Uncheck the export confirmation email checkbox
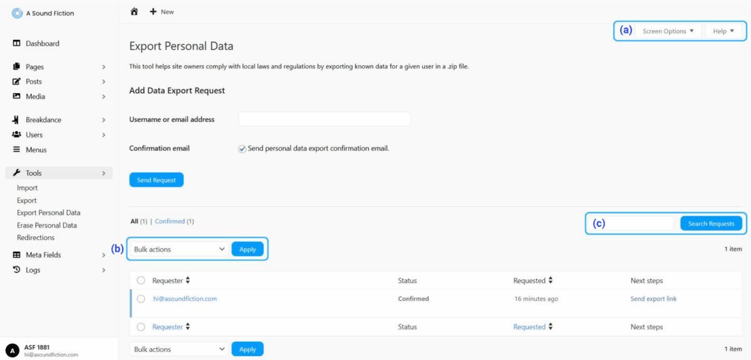Image resolution: width=751 pixels, height=360 pixels. pos(242,149)
